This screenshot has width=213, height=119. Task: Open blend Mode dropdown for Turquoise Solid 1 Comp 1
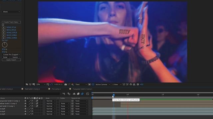(51, 101)
